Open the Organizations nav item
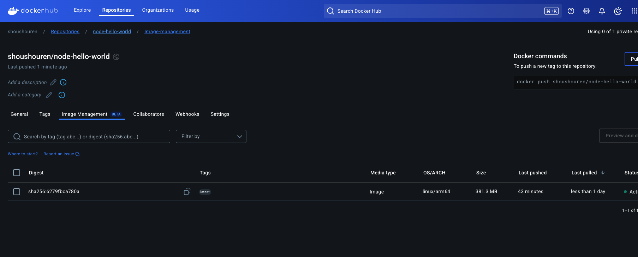Screen dimensions: 638x257 pyautogui.click(x=158, y=10)
